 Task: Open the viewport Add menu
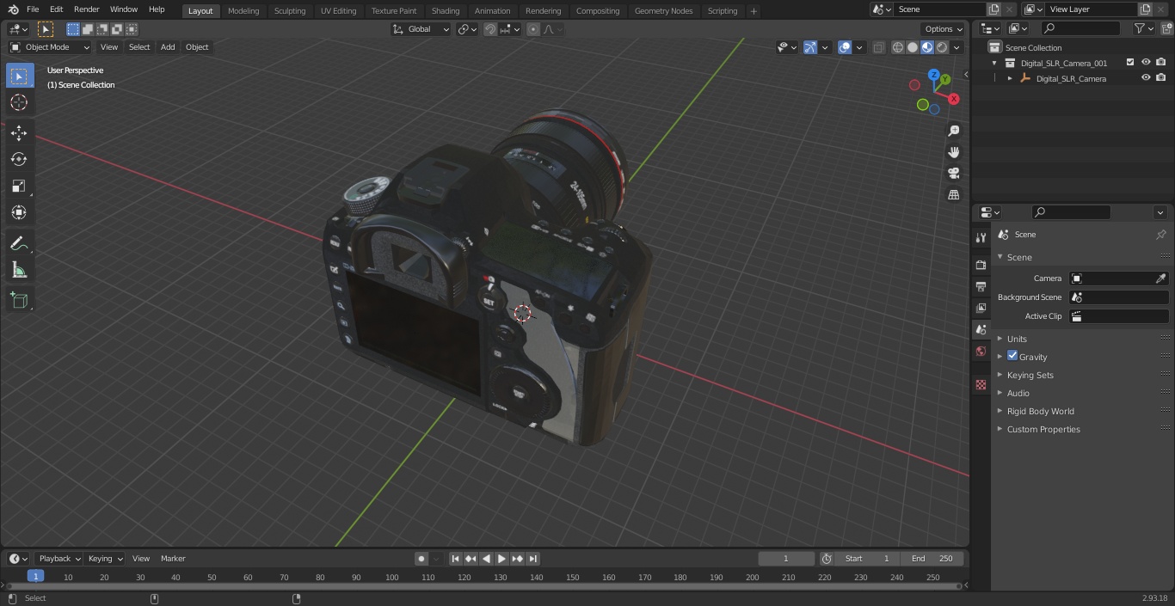click(168, 47)
